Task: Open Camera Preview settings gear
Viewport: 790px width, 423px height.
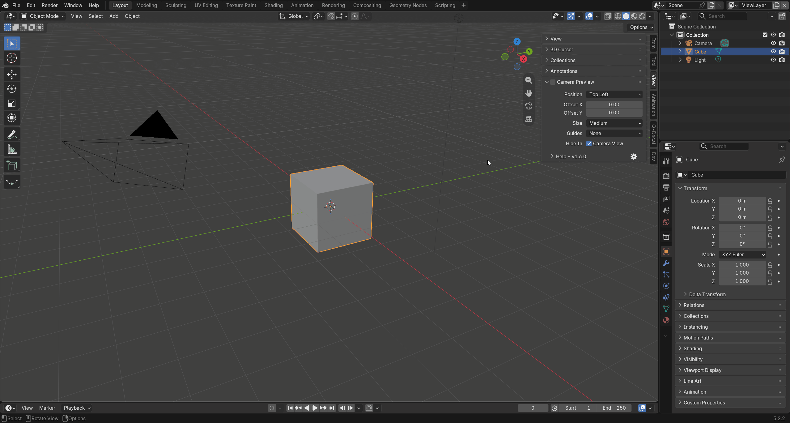Action: point(634,156)
